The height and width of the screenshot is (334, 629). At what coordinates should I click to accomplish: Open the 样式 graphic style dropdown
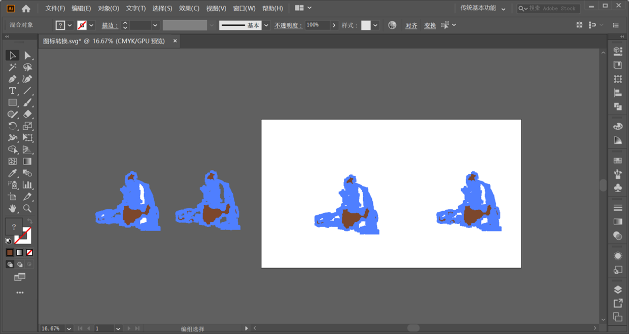[375, 25]
